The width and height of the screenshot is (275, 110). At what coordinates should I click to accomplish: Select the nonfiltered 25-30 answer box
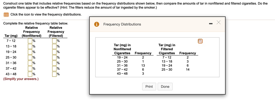click(30, 57)
